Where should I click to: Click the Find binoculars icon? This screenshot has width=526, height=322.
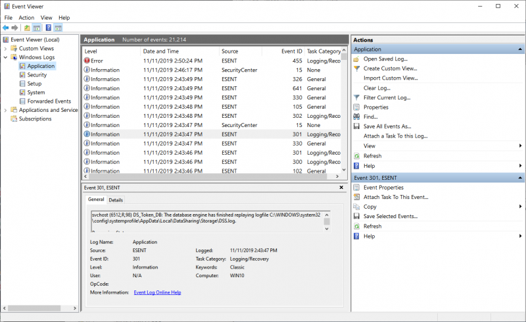tap(356, 117)
